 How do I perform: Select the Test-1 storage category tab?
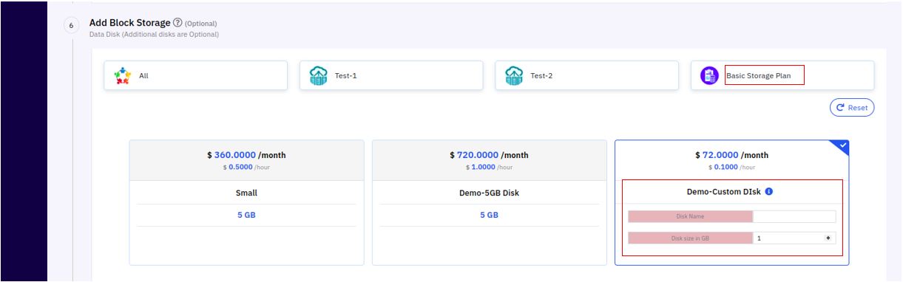click(x=391, y=75)
